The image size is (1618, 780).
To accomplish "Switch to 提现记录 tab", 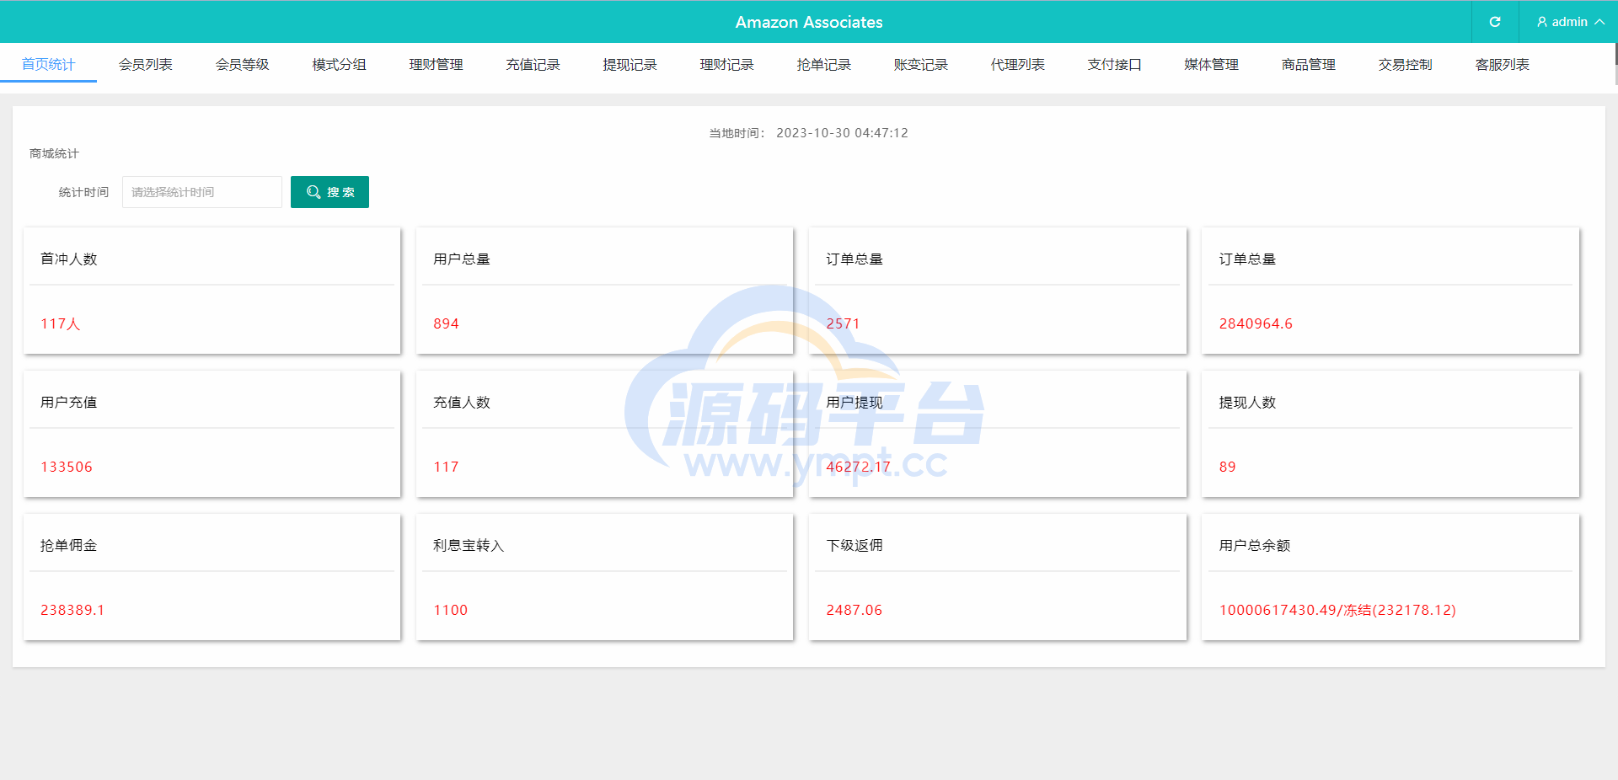I will click(x=630, y=64).
